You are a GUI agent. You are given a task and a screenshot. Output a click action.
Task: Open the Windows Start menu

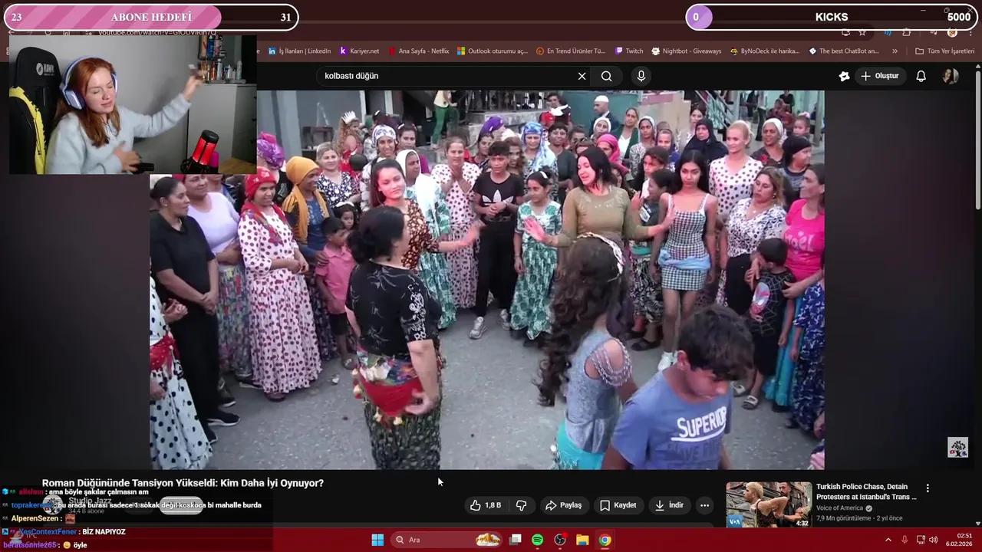tap(377, 540)
